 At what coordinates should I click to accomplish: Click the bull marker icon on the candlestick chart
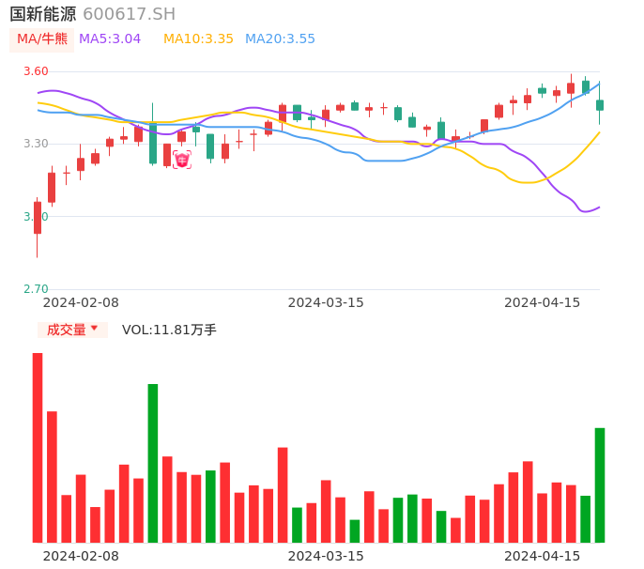(x=182, y=160)
